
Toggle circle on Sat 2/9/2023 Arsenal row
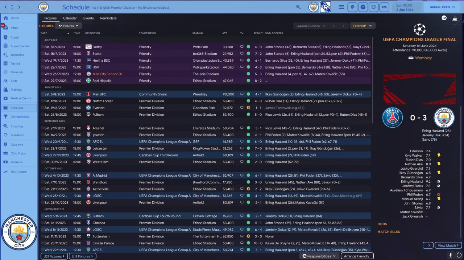point(42,128)
